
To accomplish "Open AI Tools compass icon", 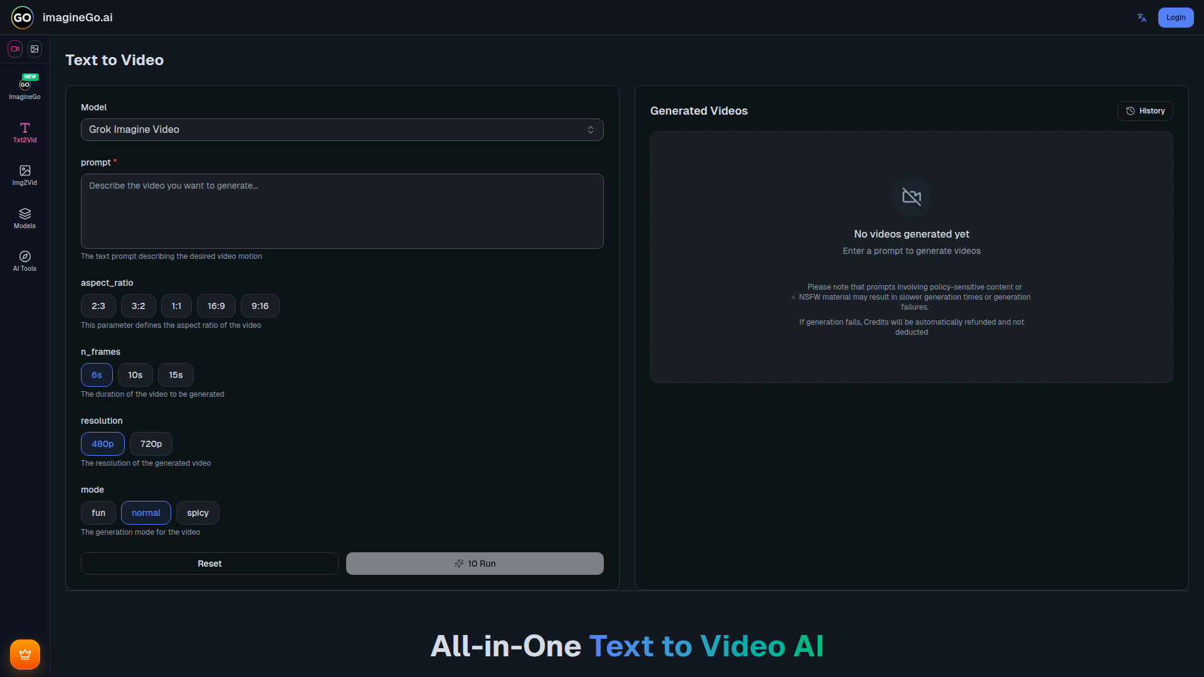I will coord(24,261).
